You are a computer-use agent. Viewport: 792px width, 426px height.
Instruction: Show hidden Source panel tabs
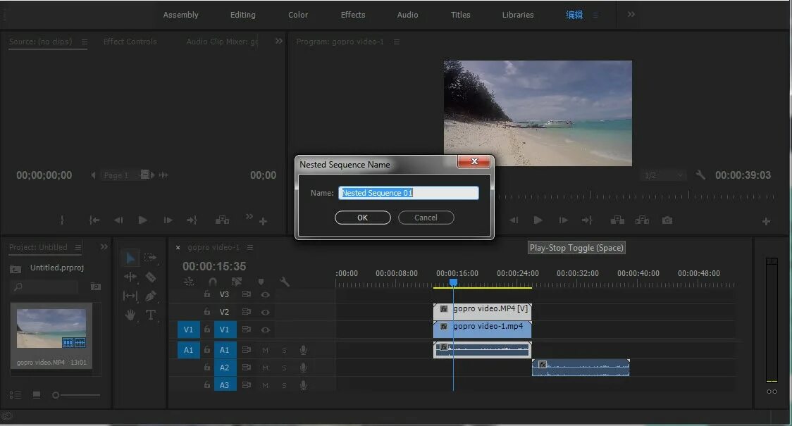(x=279, y=42)
